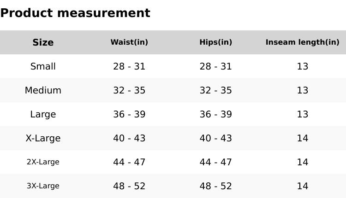Select the Medium size row label

coord(43,90)
